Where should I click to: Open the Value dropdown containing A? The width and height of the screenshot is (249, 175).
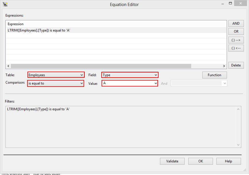point(155,83)
